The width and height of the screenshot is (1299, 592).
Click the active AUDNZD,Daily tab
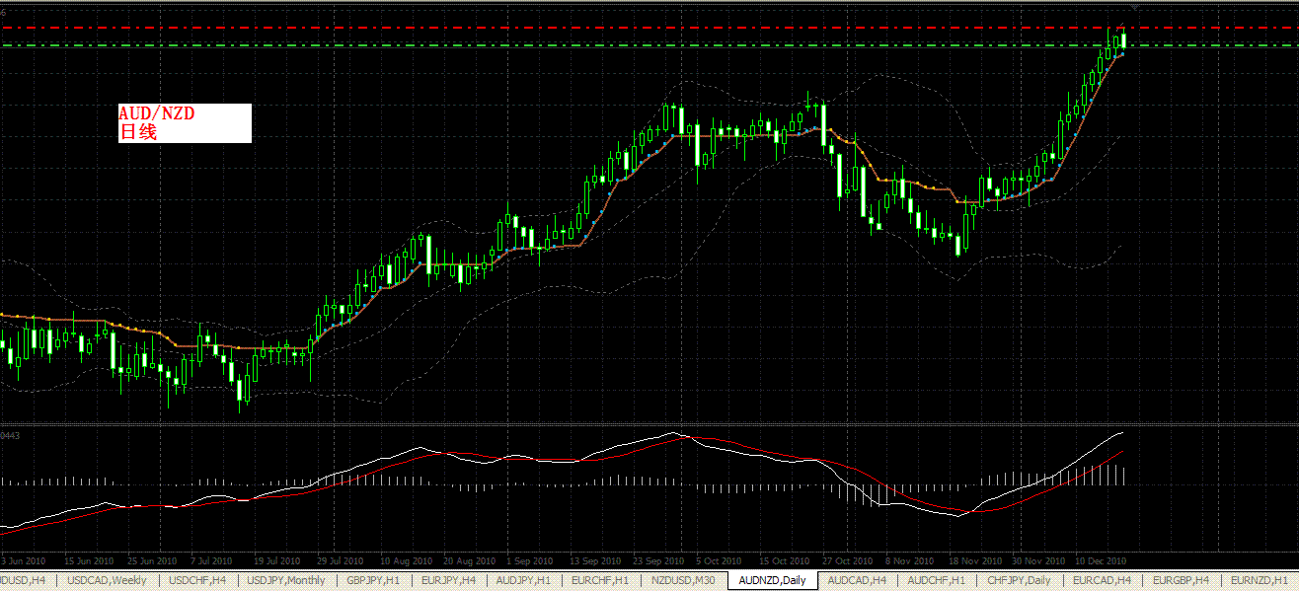(773, 580)
